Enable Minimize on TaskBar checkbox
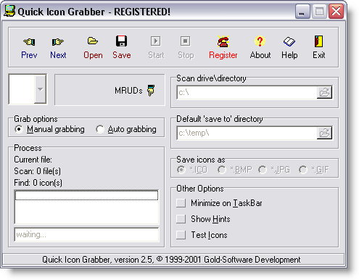The width and height of the screenshot is (359, 280). (x=181, y=203)
